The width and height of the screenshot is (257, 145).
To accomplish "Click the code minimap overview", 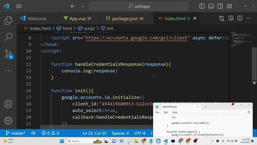I will 241,39.
